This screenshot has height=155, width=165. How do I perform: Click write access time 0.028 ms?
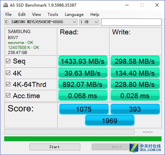coord(135,96)
